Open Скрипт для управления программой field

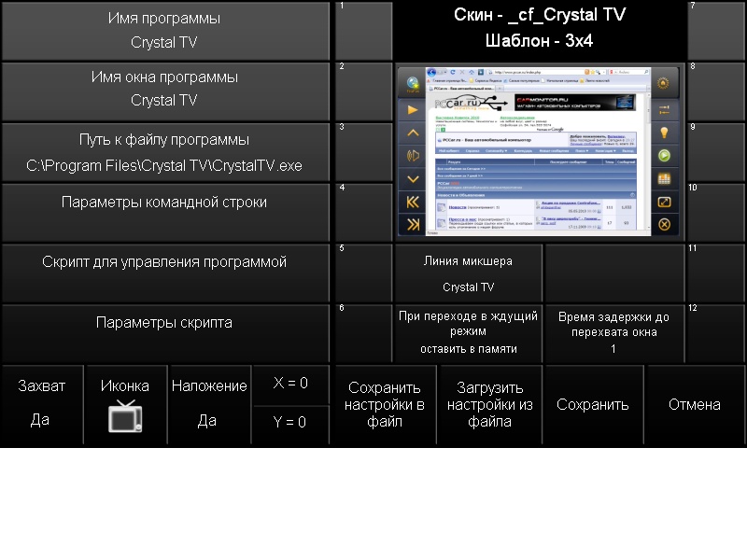165,273
